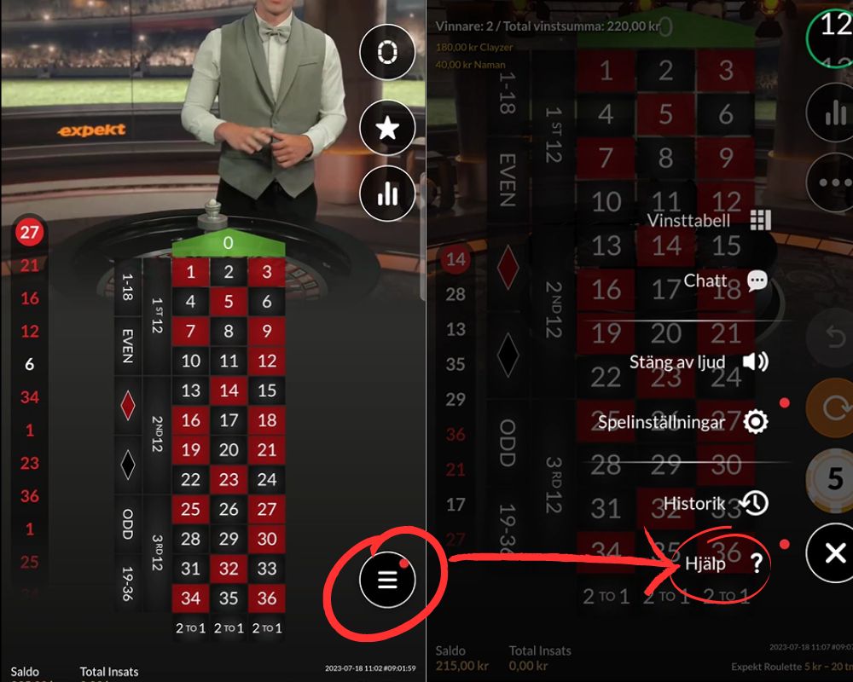Click the Vinsttabell menu label
Viewport: 853px width, 682px height.
point(688,220)
